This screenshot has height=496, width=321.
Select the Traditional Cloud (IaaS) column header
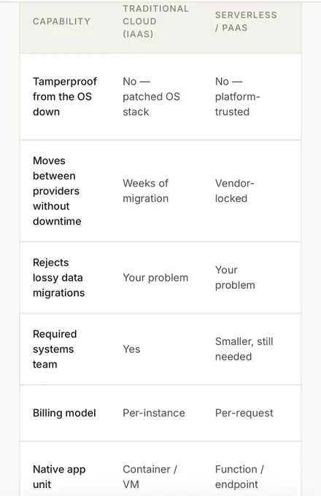(155, 21)
